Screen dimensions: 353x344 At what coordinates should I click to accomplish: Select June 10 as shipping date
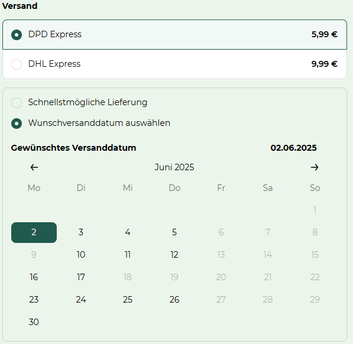(x=81, y=255)
